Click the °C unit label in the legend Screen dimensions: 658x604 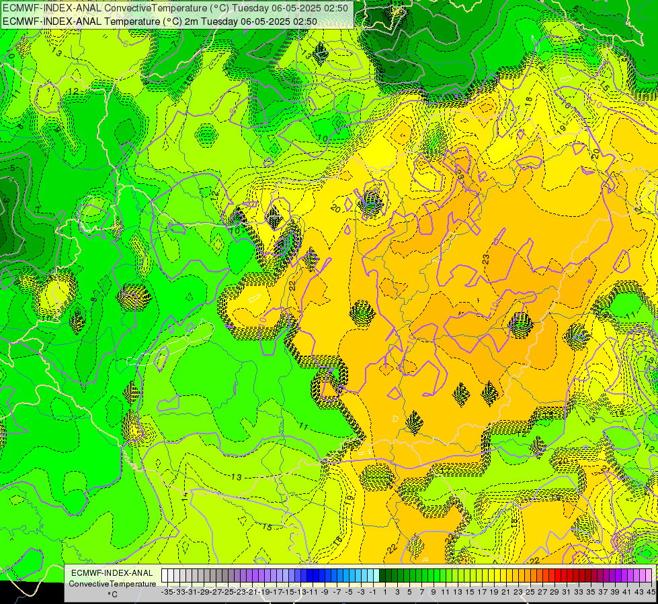(112, 594)
